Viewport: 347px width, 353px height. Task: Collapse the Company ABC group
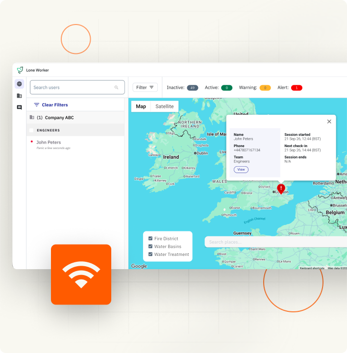(75, 118)
